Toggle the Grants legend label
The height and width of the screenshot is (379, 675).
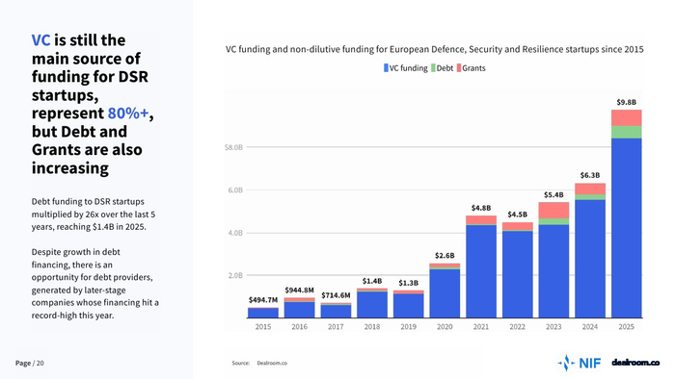(474, 68)
